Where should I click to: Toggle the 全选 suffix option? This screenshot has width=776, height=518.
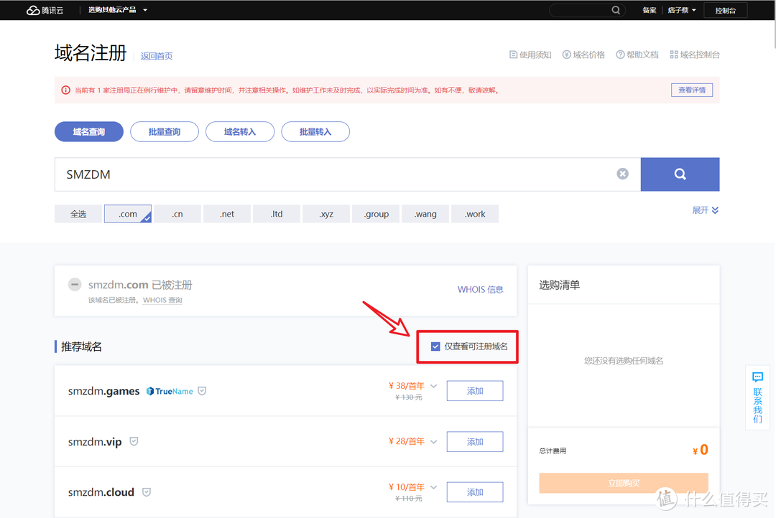click(78, 214)
